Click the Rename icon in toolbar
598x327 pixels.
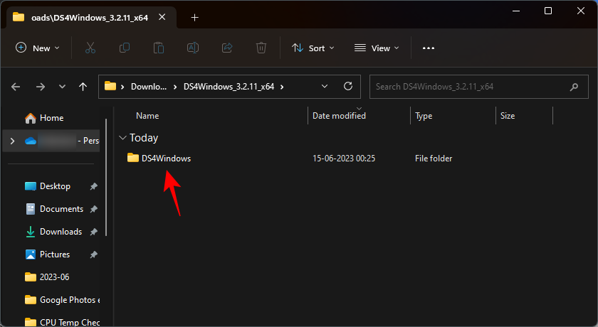coord(193,48)
